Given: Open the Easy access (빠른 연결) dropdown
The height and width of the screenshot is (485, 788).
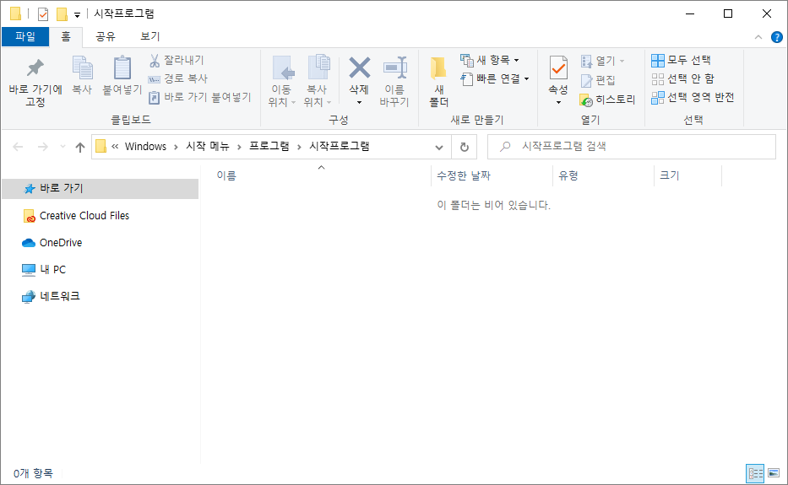Looking at the screenshot, I should [495, 78].
